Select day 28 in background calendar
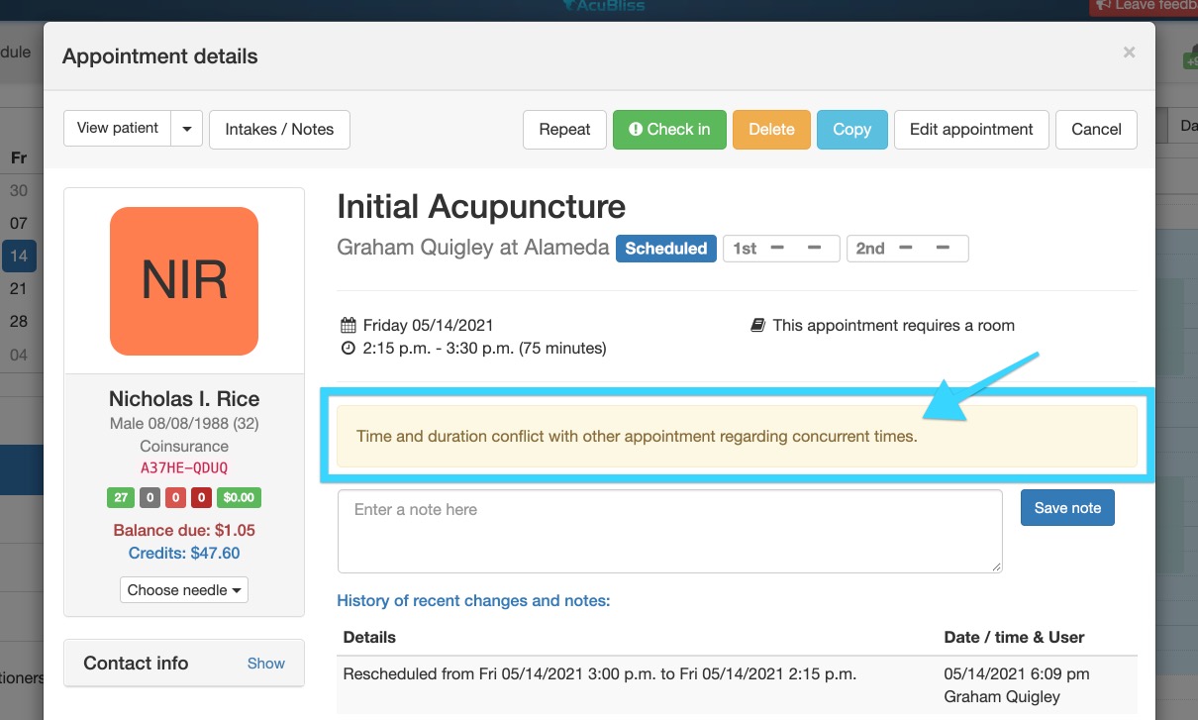Viewport: 1198px width, 720px height. coord(19,322)
